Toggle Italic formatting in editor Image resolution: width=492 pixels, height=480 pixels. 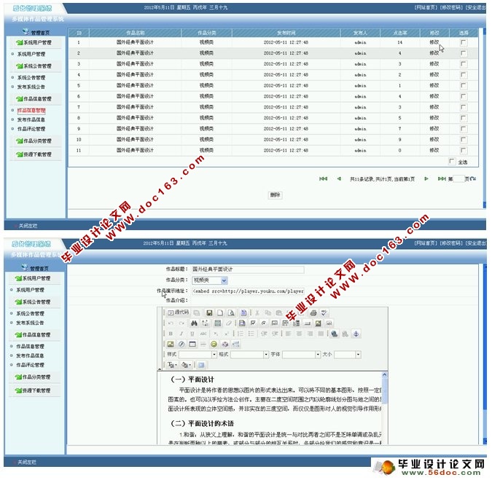click(x=181, y=334)
